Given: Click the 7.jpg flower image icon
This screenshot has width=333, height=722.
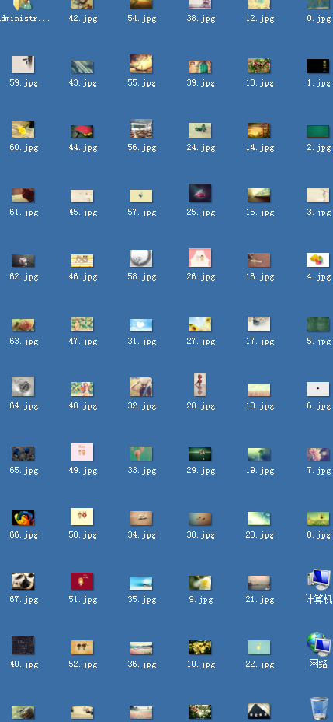Looking at the screenshot, I should click(x=317, y=454).
